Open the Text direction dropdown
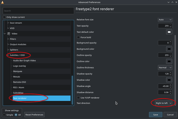 (164, 103)
